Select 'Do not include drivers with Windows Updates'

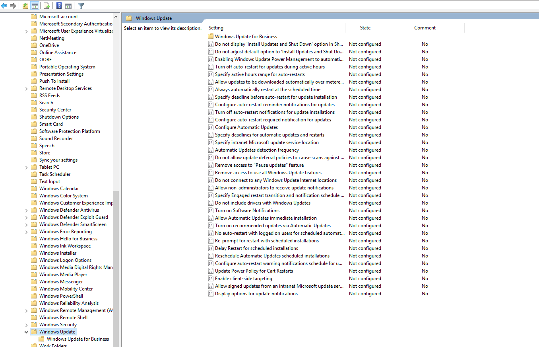click(263, 203)
